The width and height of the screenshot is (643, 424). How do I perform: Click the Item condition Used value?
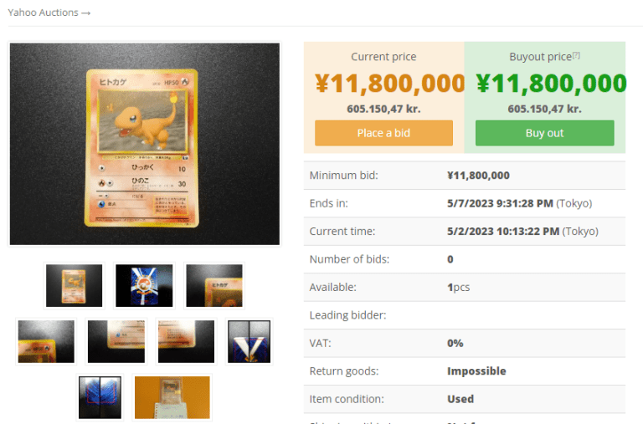pyautogui.click(x=460, y=399)
